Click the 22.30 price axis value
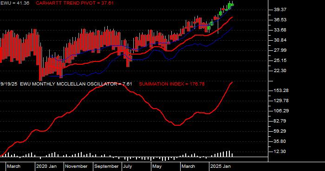325x171 pixels. [x=279, y=71]
